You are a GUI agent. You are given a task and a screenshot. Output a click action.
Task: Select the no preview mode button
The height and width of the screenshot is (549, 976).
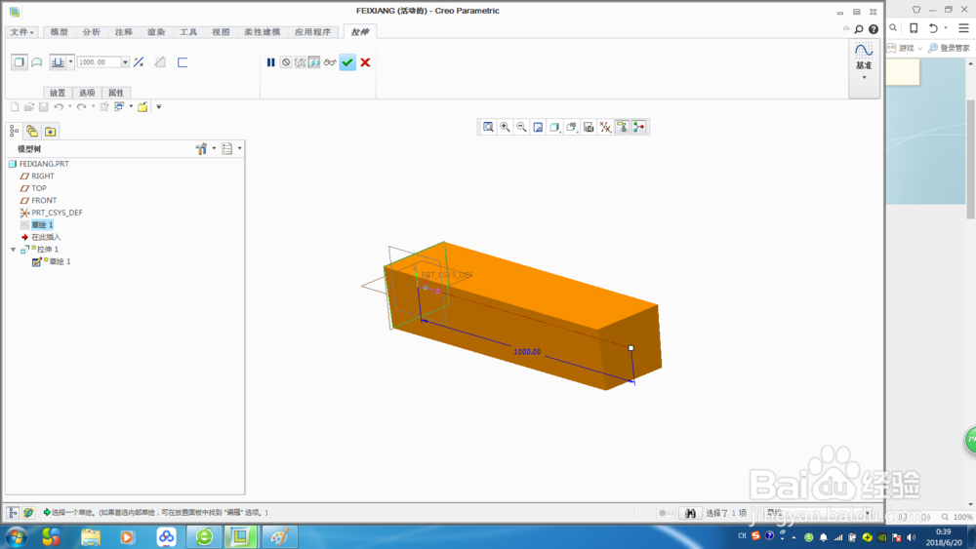click(286, 62)
